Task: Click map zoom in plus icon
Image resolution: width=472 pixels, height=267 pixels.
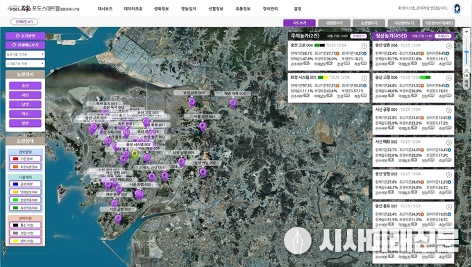Action: [x=466, y=32]
